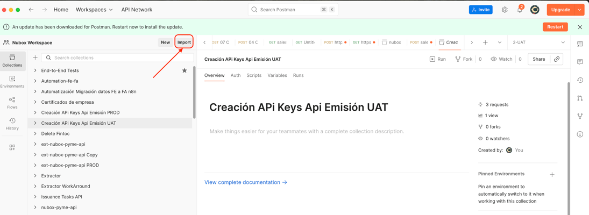Open the Environments sidebar panel
589x215 pixels.
click(x=12, y=82)
